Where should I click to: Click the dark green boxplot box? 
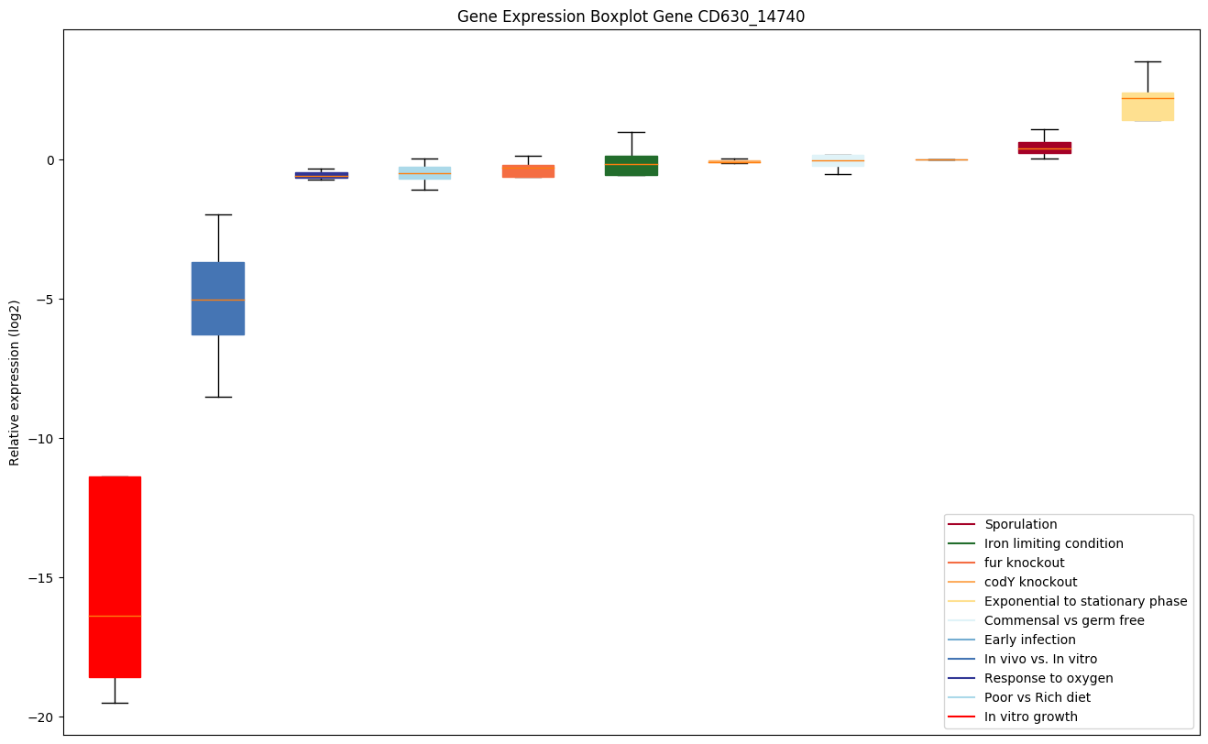point(631,166)
